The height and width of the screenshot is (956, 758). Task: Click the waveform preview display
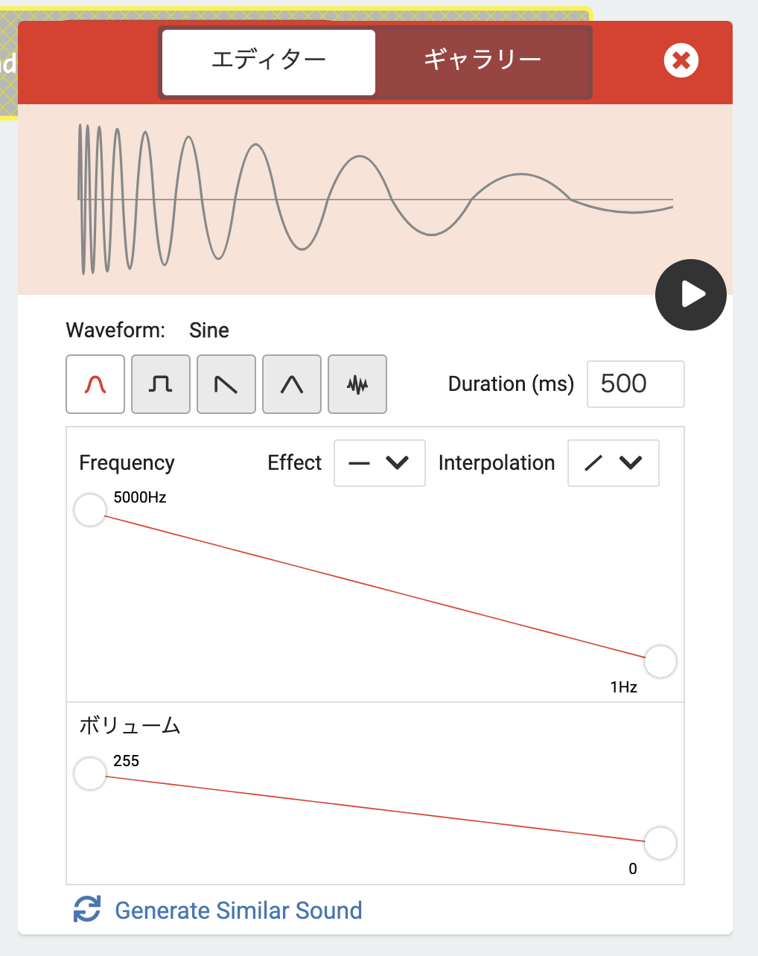375,200
